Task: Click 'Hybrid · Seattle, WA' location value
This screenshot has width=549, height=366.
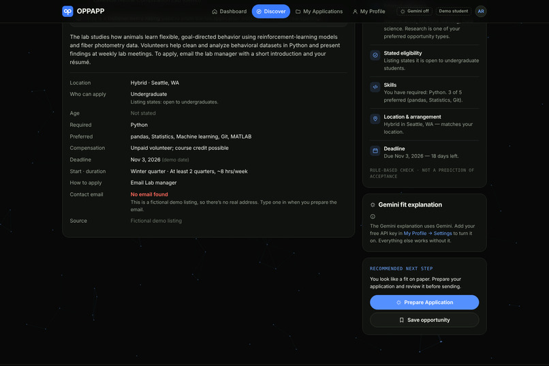Action: [155, 82]
